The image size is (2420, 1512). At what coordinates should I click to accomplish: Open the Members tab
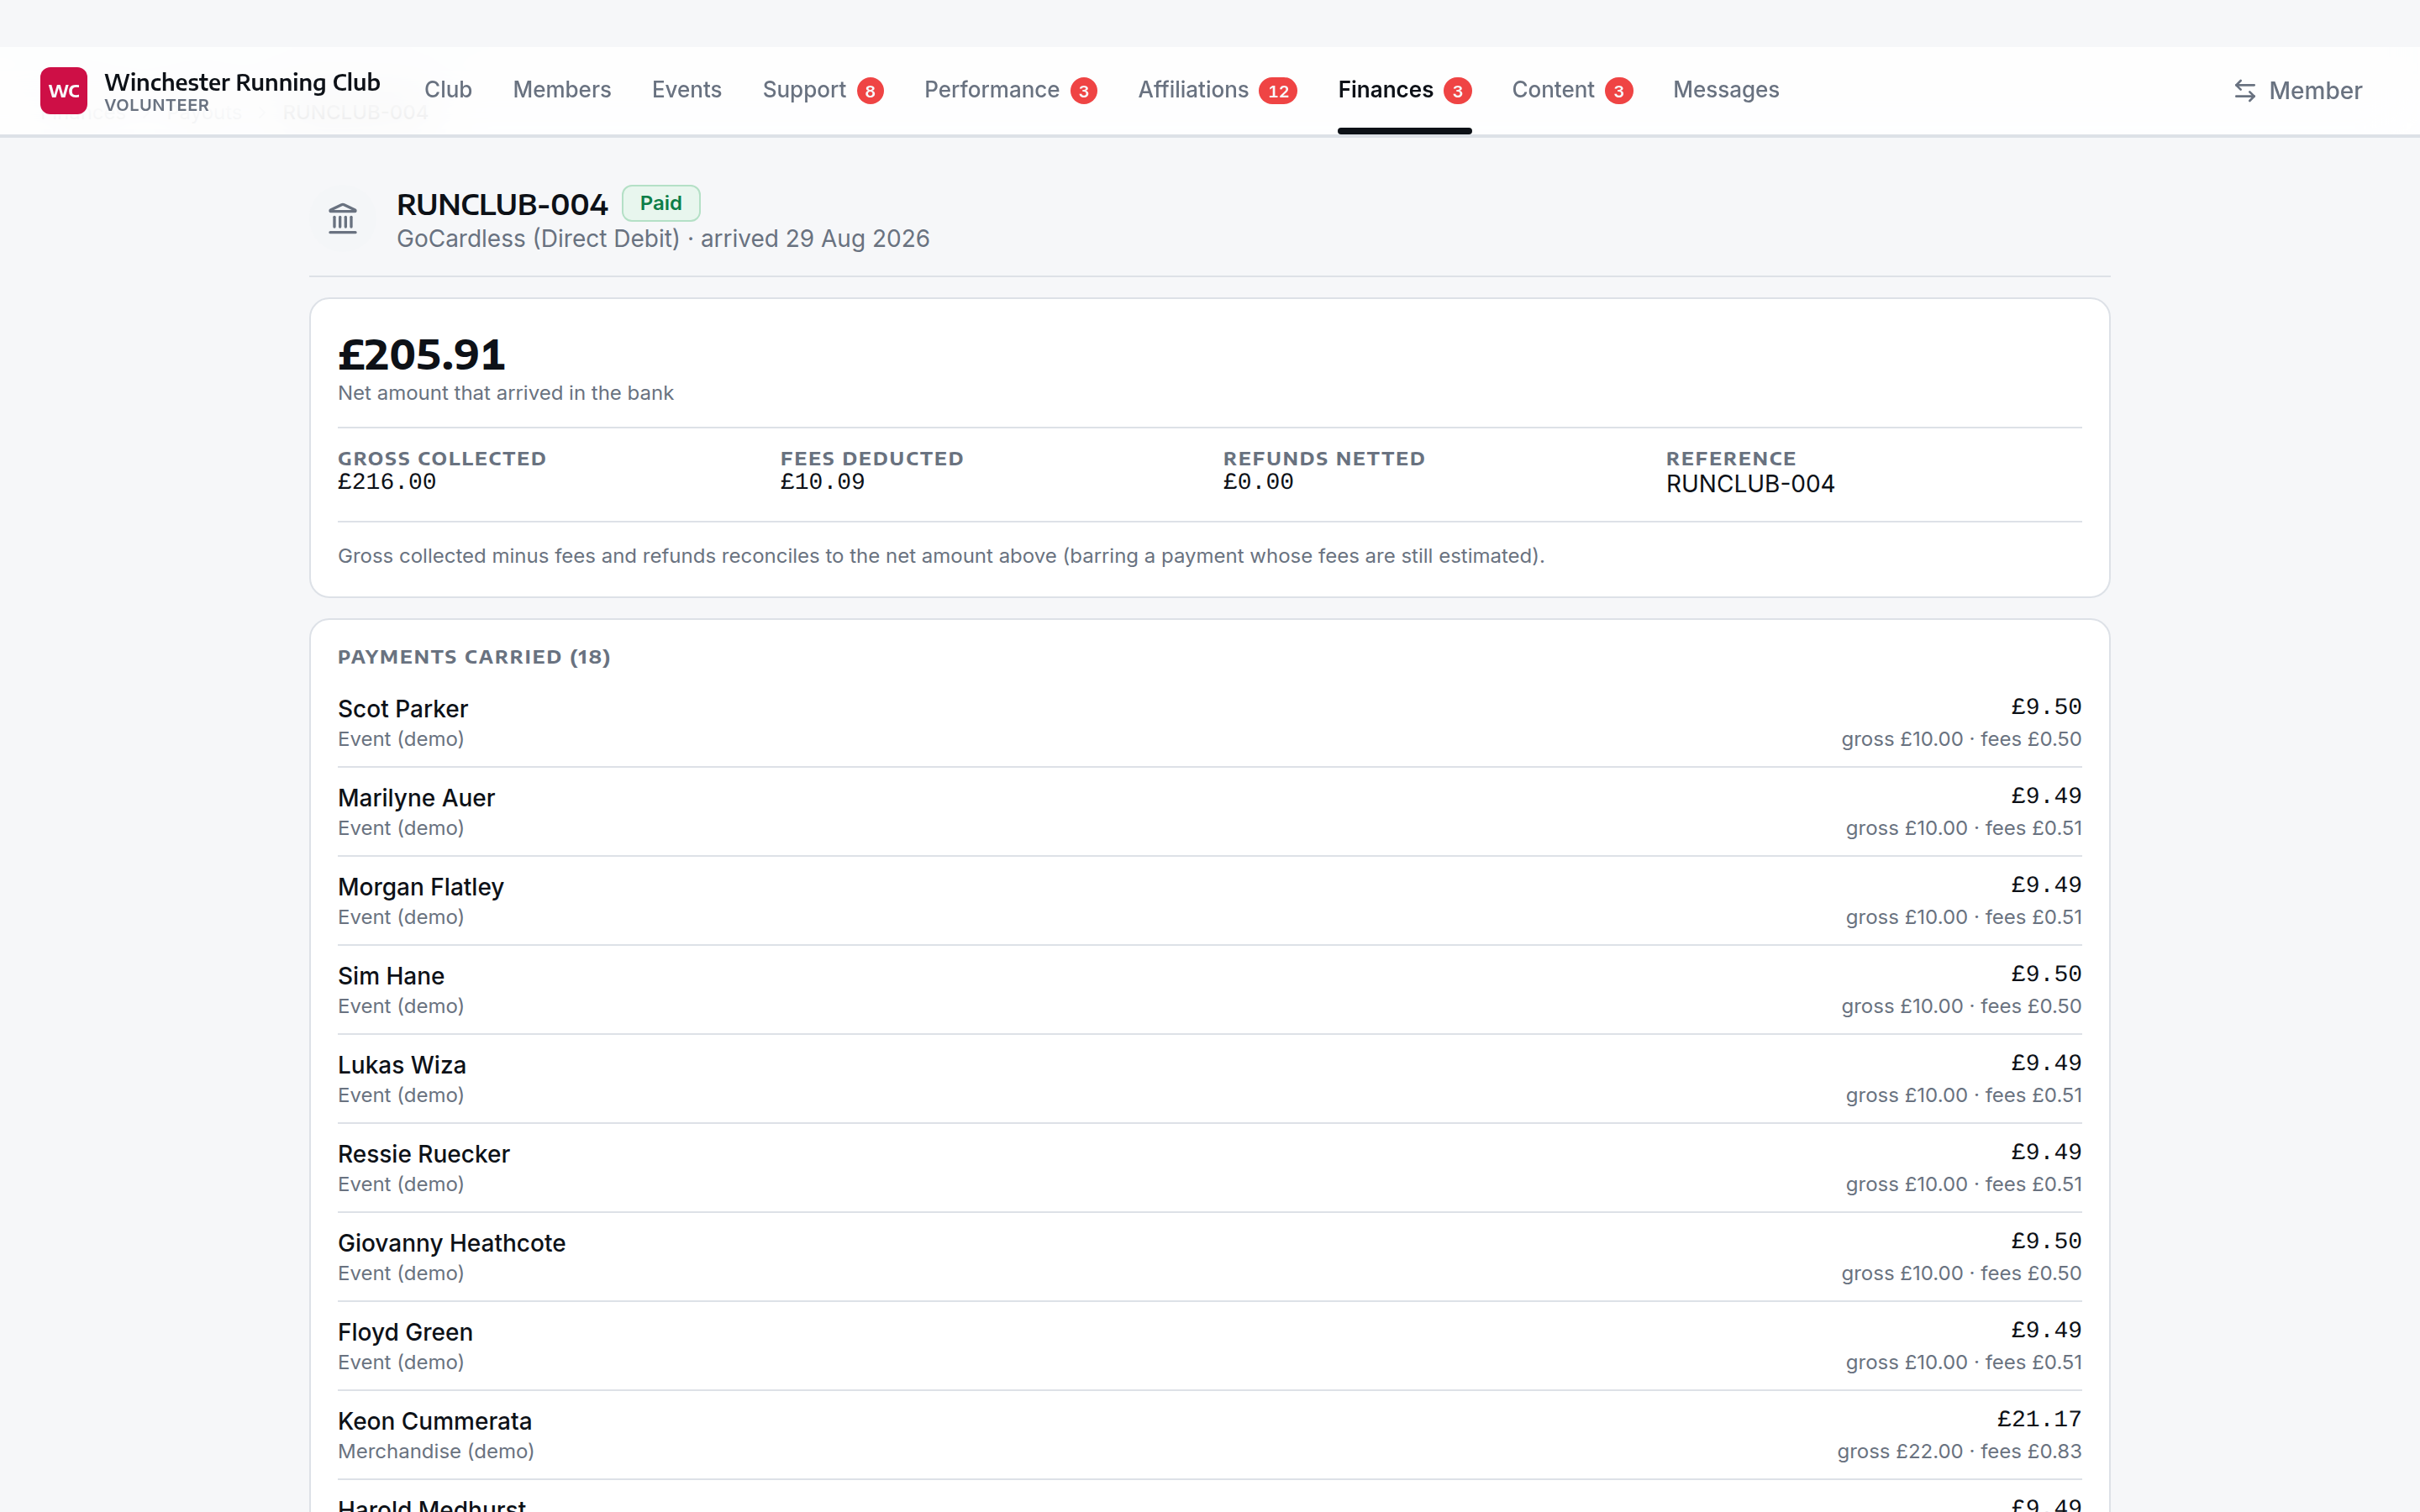[562, 90]
